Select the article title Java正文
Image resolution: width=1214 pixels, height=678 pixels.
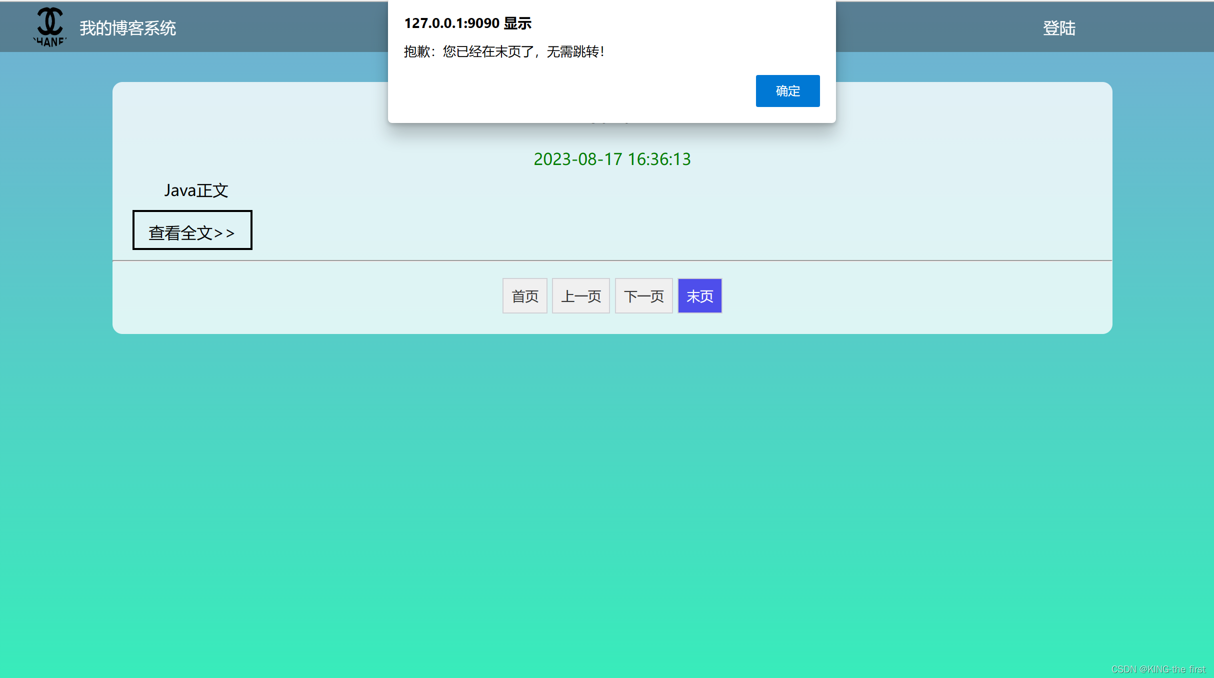click(196, 190)
